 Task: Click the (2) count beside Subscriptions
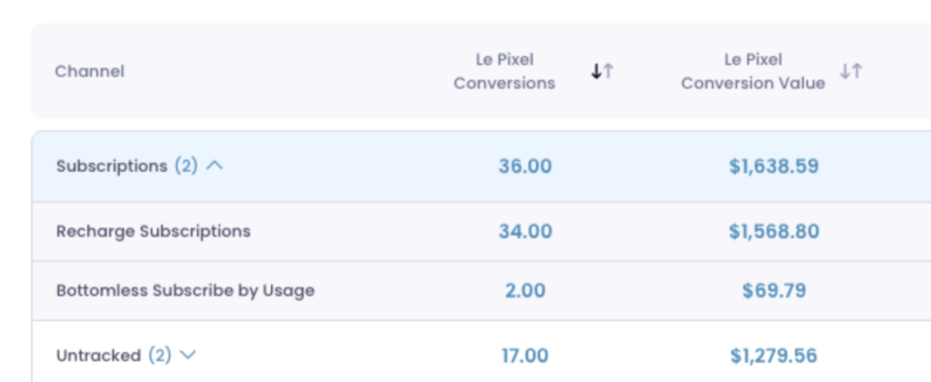click(x=185, y=166)
